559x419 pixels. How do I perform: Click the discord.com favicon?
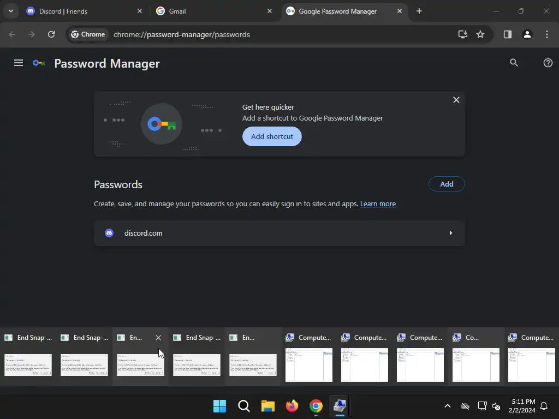point(109,233)
